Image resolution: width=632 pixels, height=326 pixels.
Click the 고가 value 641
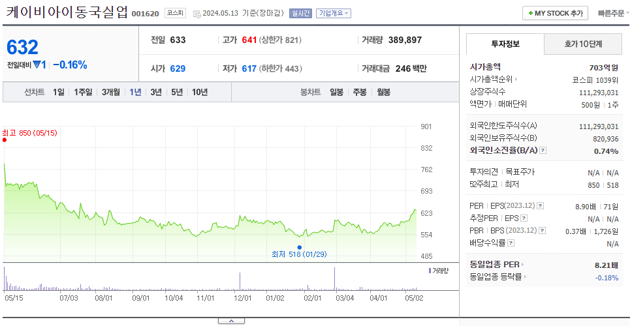(x=249, y=40)
